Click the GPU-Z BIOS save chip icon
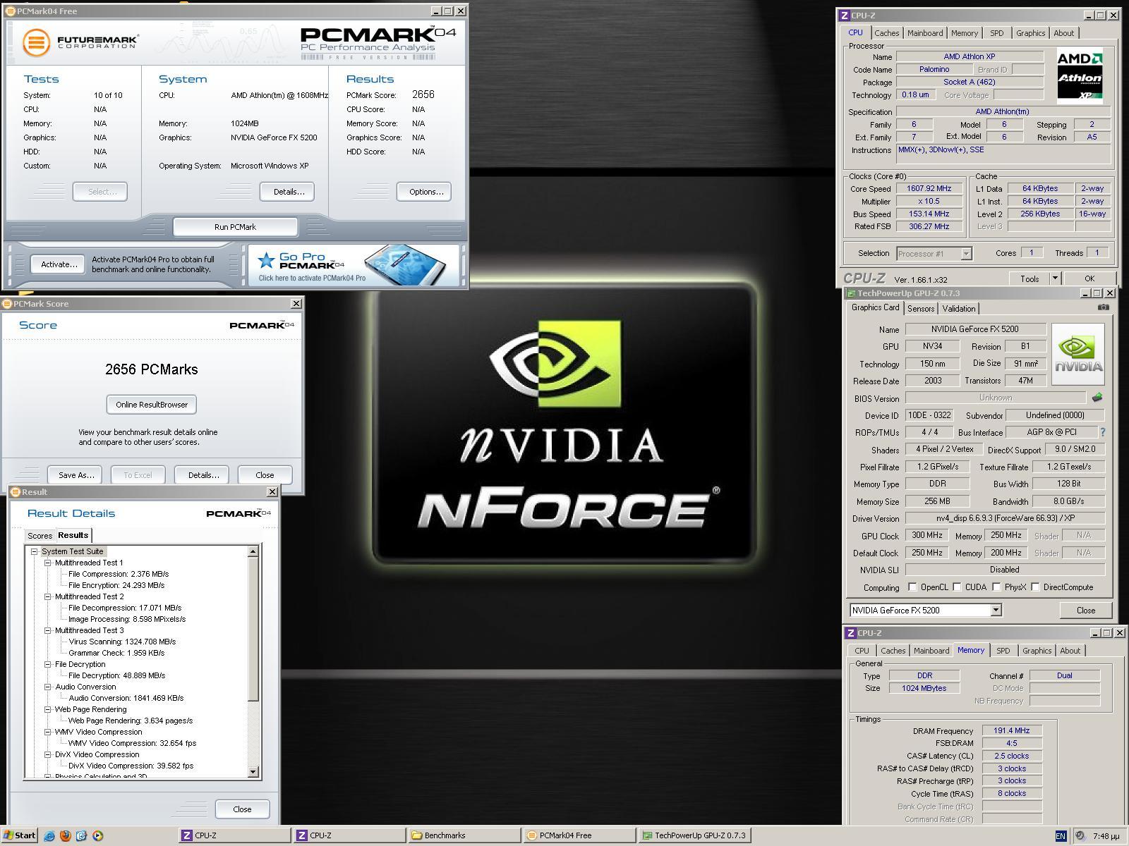 (1097, 398)
